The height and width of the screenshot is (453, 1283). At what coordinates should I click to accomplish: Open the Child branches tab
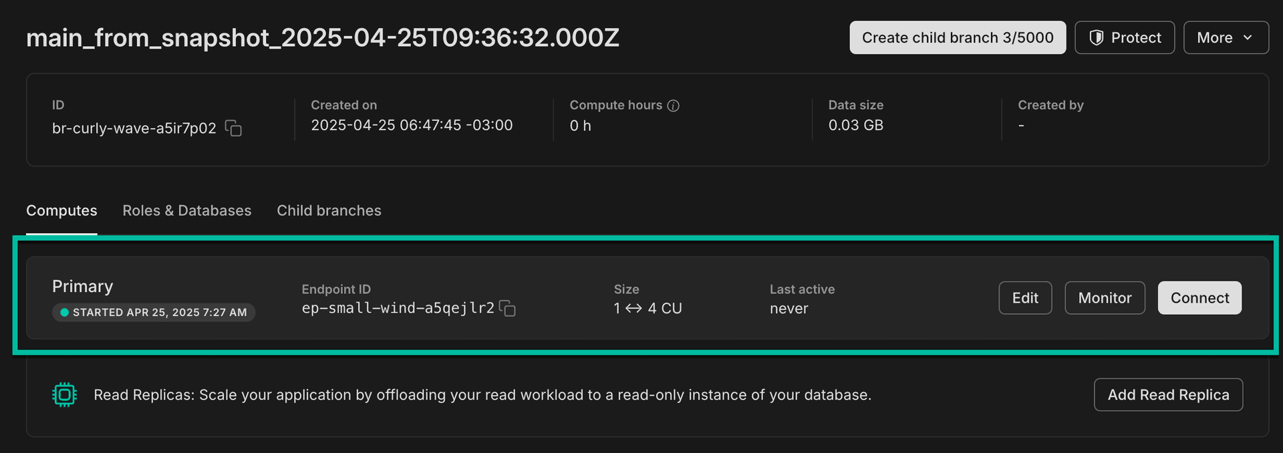329,210
